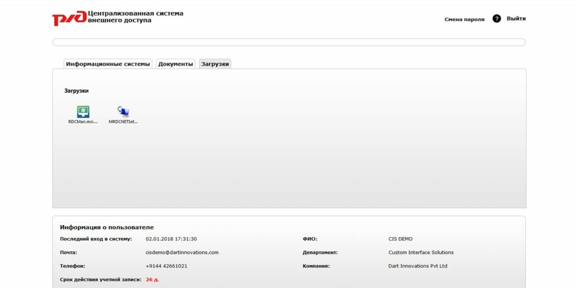Open the RDCMan.msi download icon

pos(83,111)
